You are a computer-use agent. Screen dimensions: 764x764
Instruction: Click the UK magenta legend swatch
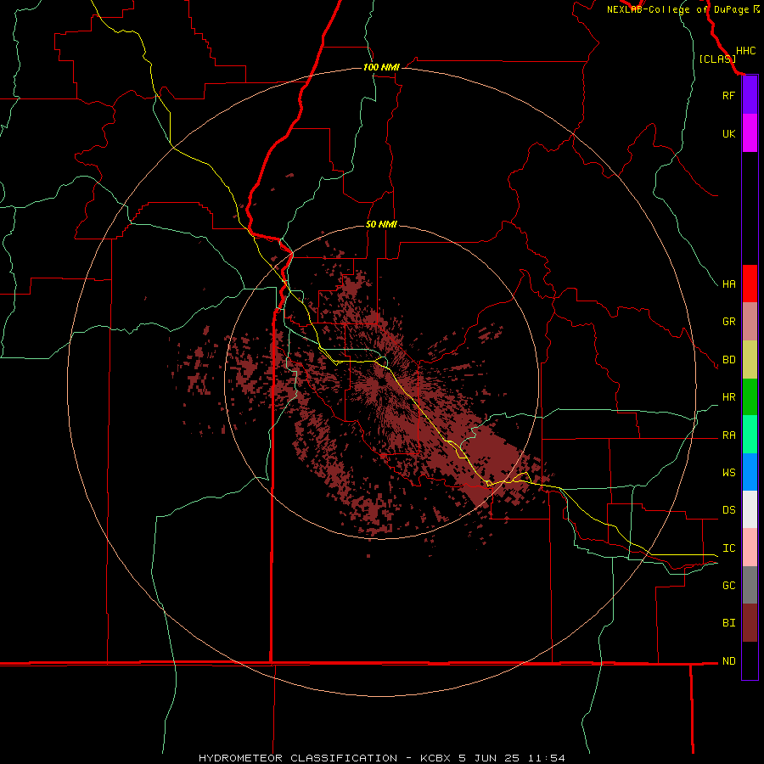click(x=750, y=133)
